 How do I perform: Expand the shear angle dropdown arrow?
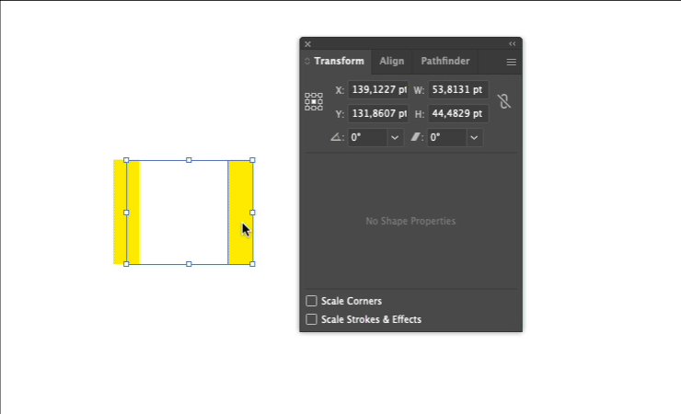click(474, 138)
